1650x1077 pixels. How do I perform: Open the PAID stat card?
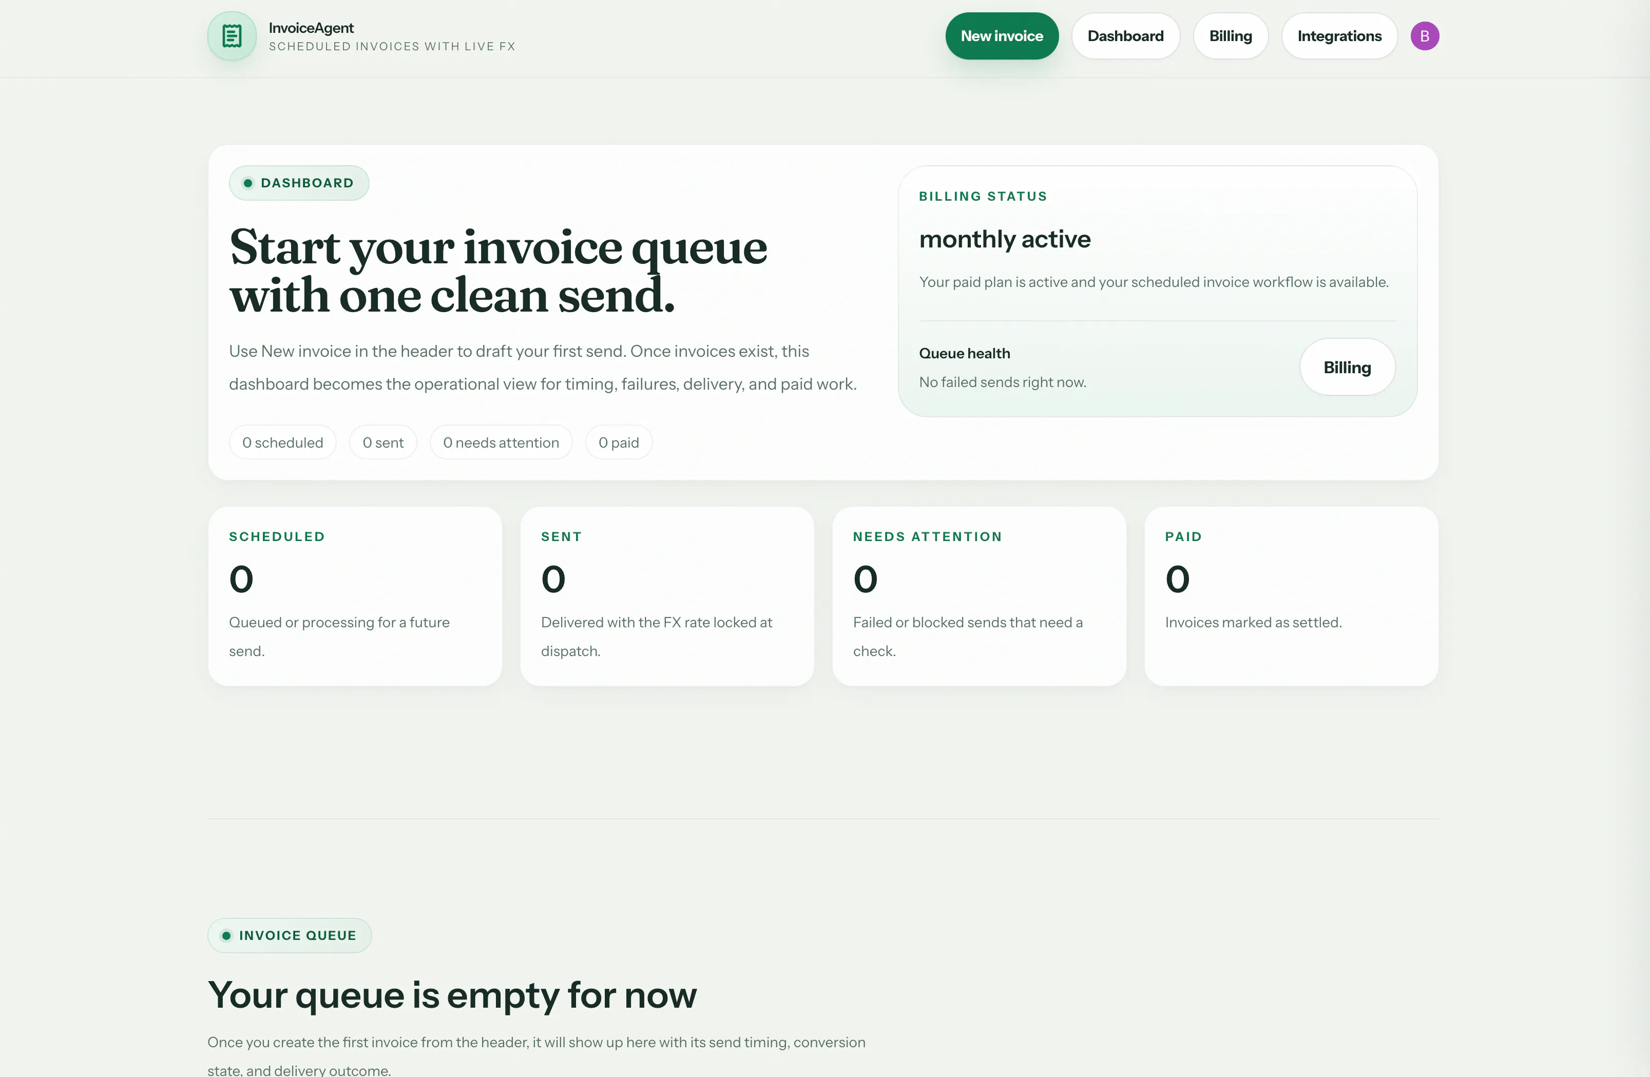pos(1291,596)
